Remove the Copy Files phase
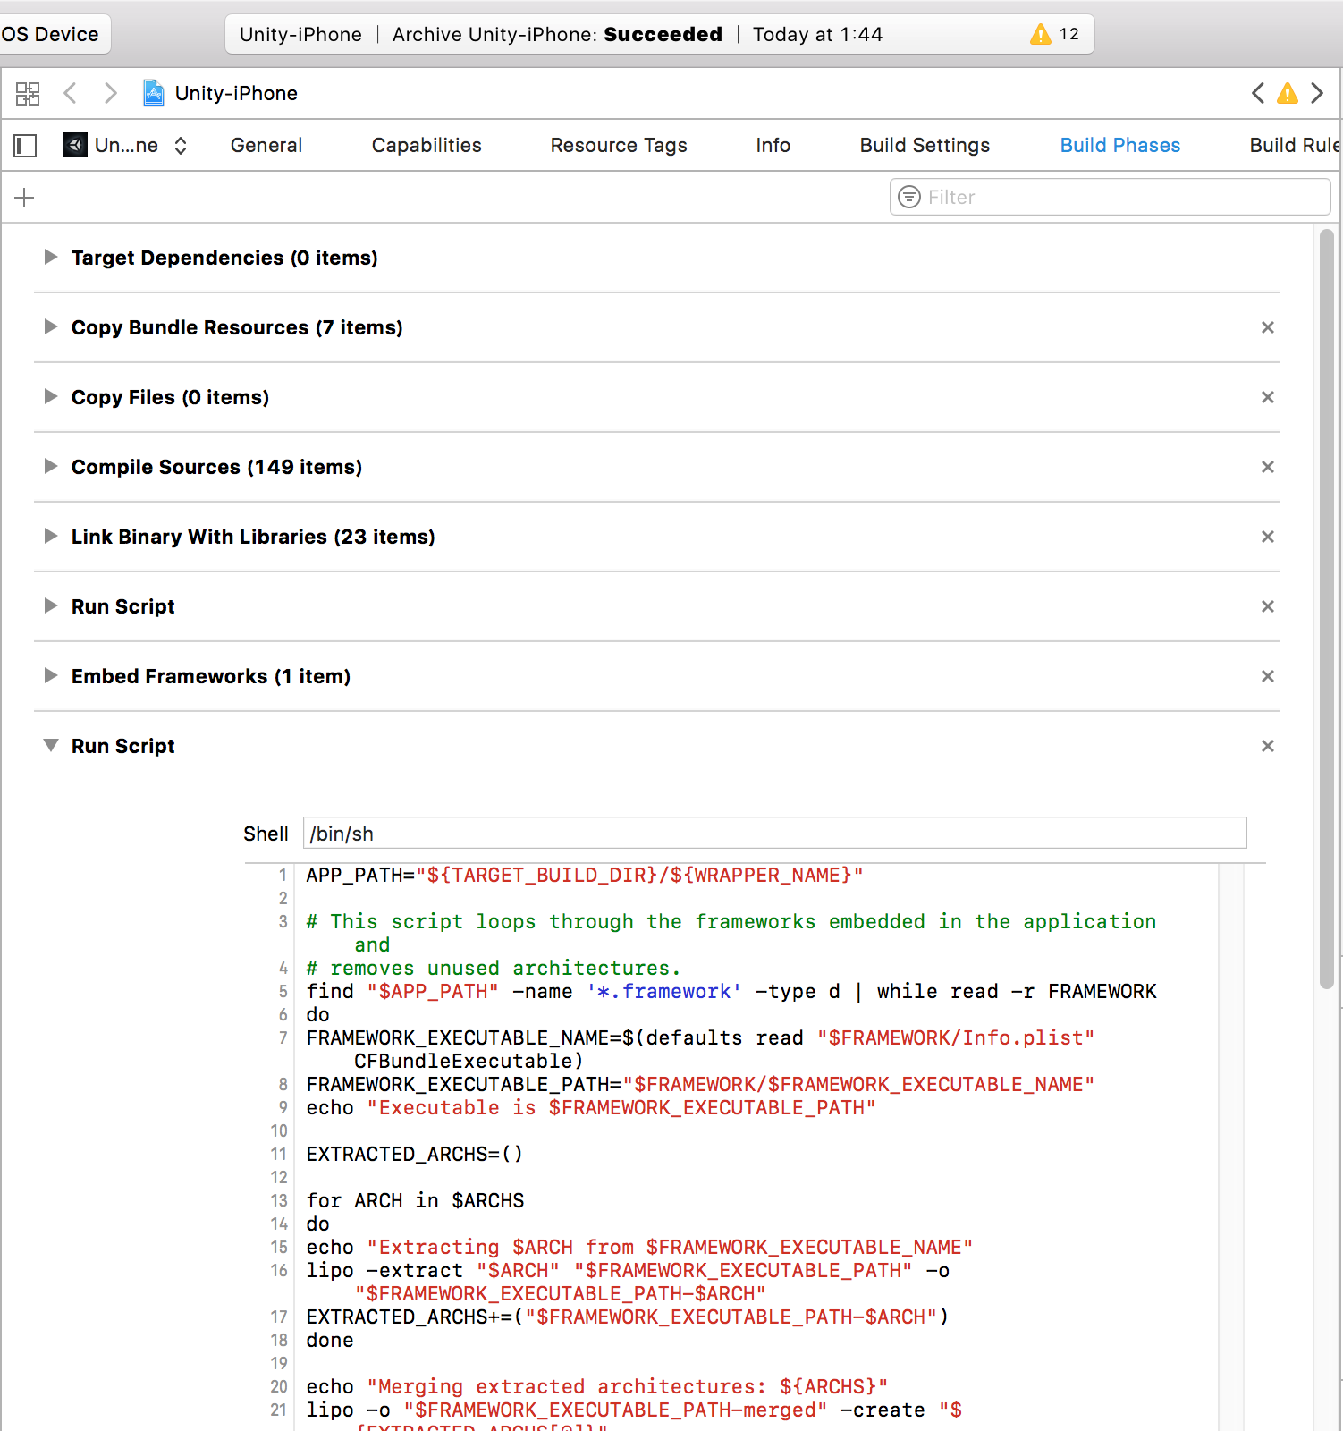 coord(1267,397)
